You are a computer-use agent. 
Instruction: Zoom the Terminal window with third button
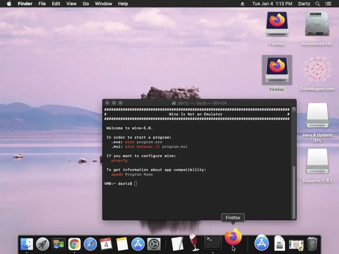pos(121,103)
